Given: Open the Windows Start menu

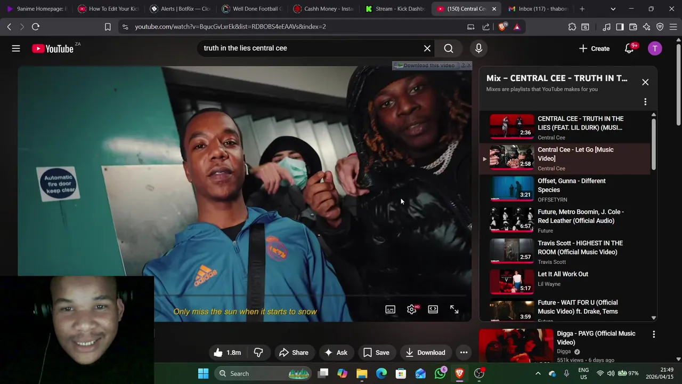Looking at the screenshot, I should pos(203,373).
